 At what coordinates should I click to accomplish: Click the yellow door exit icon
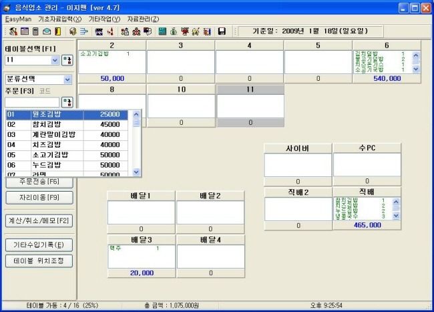(57, 31)
